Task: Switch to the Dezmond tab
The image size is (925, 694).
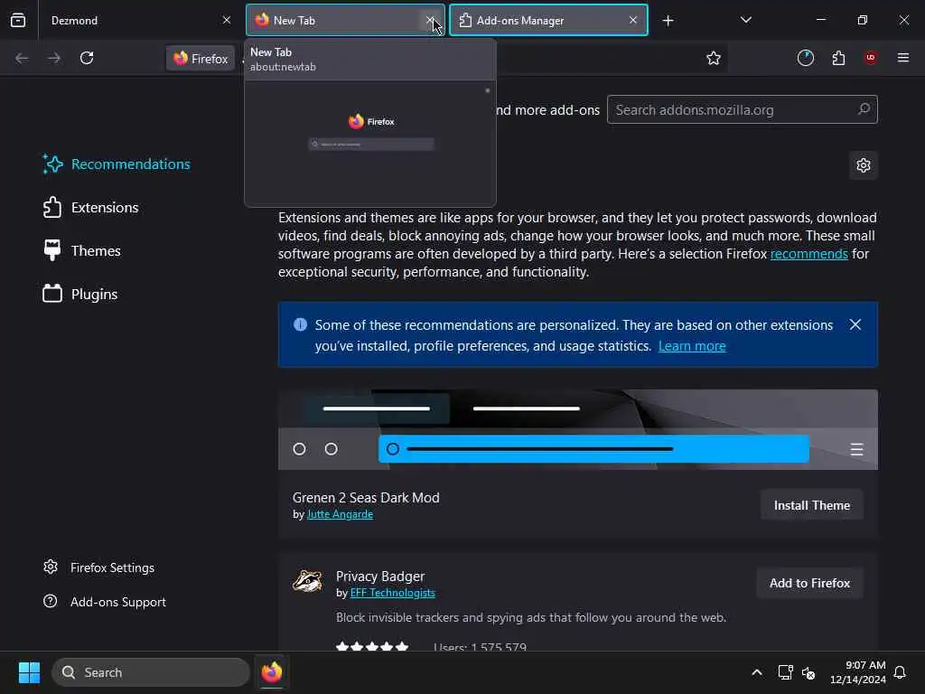Action: [x=139, y=20]
